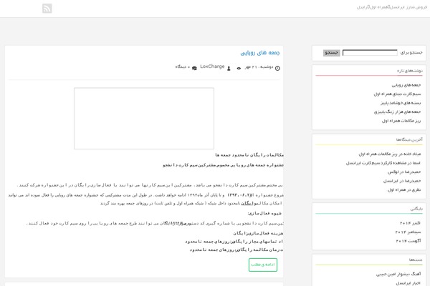Open category اخبار ایرانسل
Screen dimensions: 430x286
[408, 283]
